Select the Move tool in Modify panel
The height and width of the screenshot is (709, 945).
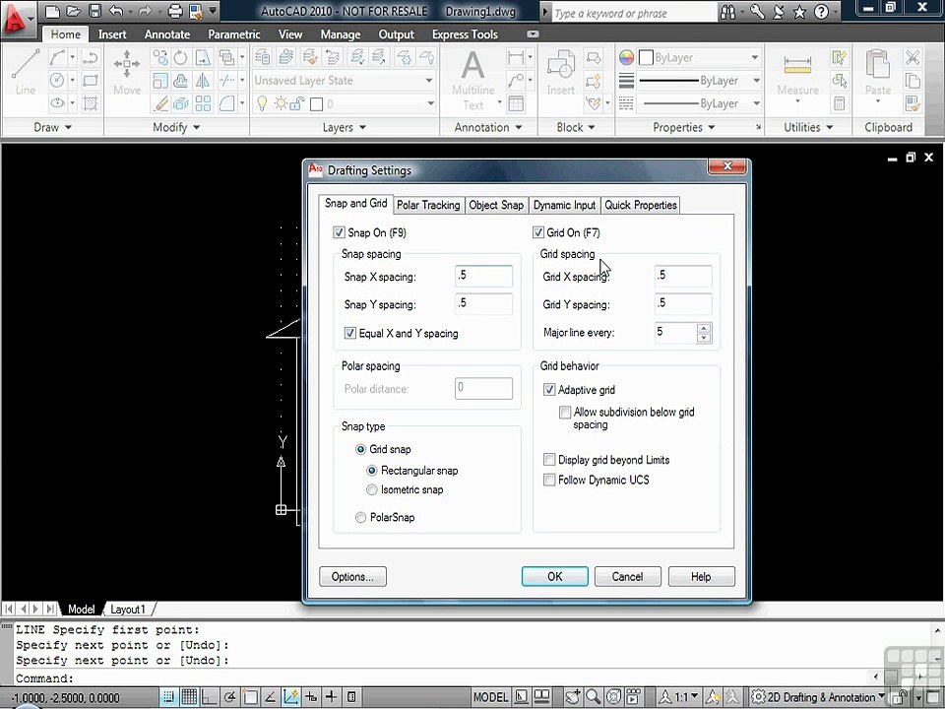(x=127, y=72)
